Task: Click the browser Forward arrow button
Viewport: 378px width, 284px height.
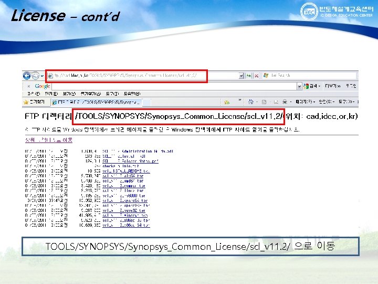Action: (35, 76)
